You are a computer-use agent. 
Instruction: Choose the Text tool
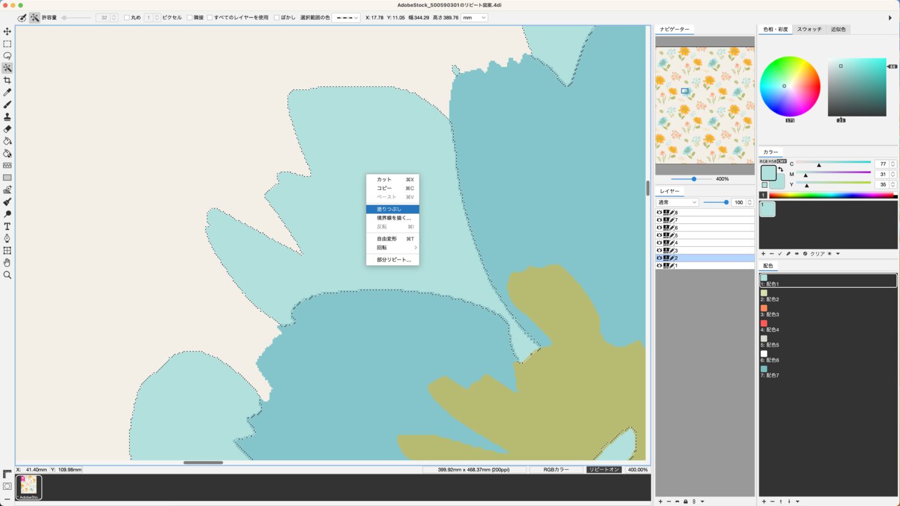[7, 226]
